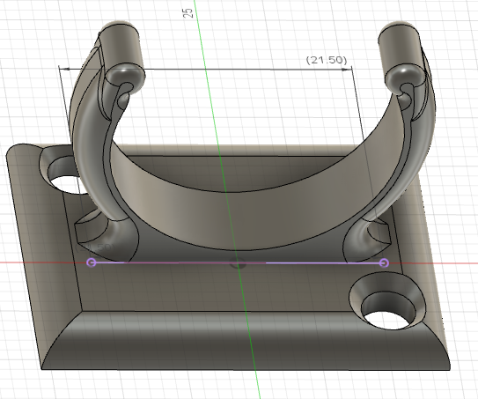Select the right endpoint of the purple sketch line
The width and height of the screenshot is (478, 399).
384,262
